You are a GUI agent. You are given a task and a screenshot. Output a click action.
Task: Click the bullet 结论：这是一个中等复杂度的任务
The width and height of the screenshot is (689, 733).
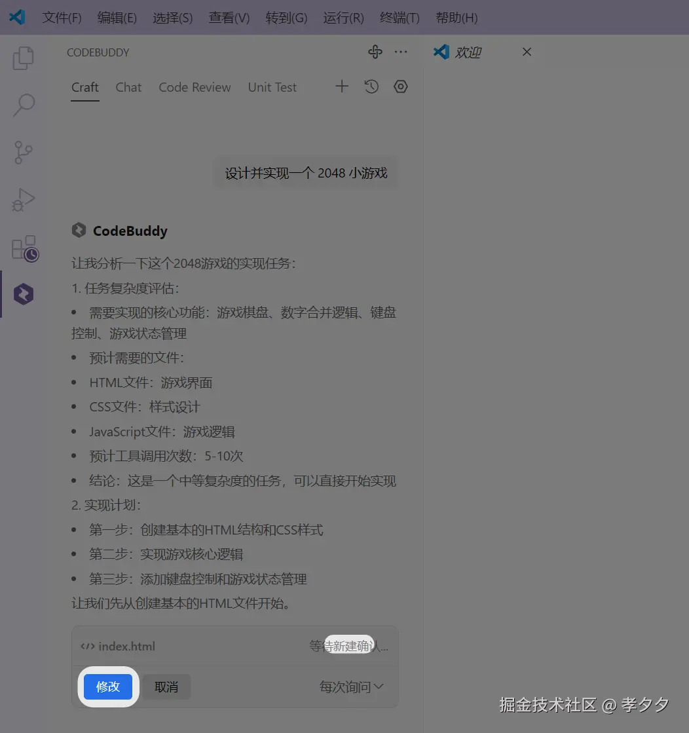[242, 481]
